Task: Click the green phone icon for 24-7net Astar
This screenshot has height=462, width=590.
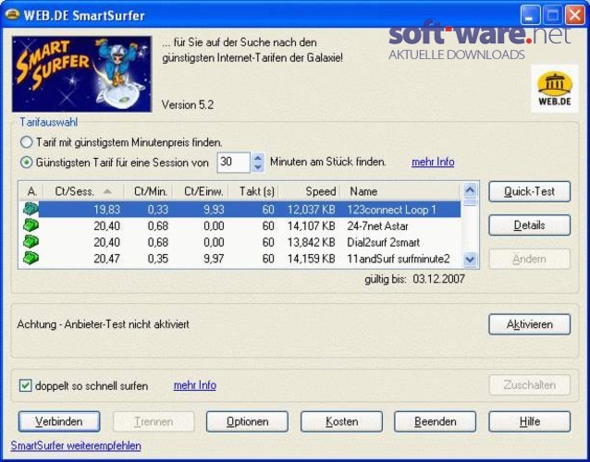Action: point(31,225)
